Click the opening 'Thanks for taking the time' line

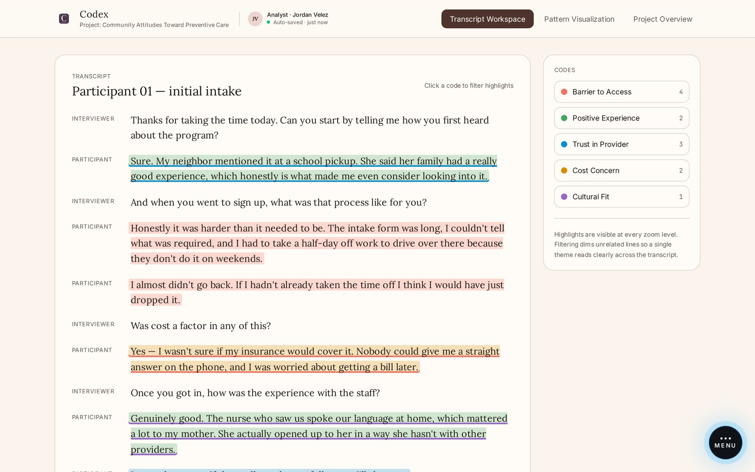(310, 128)
